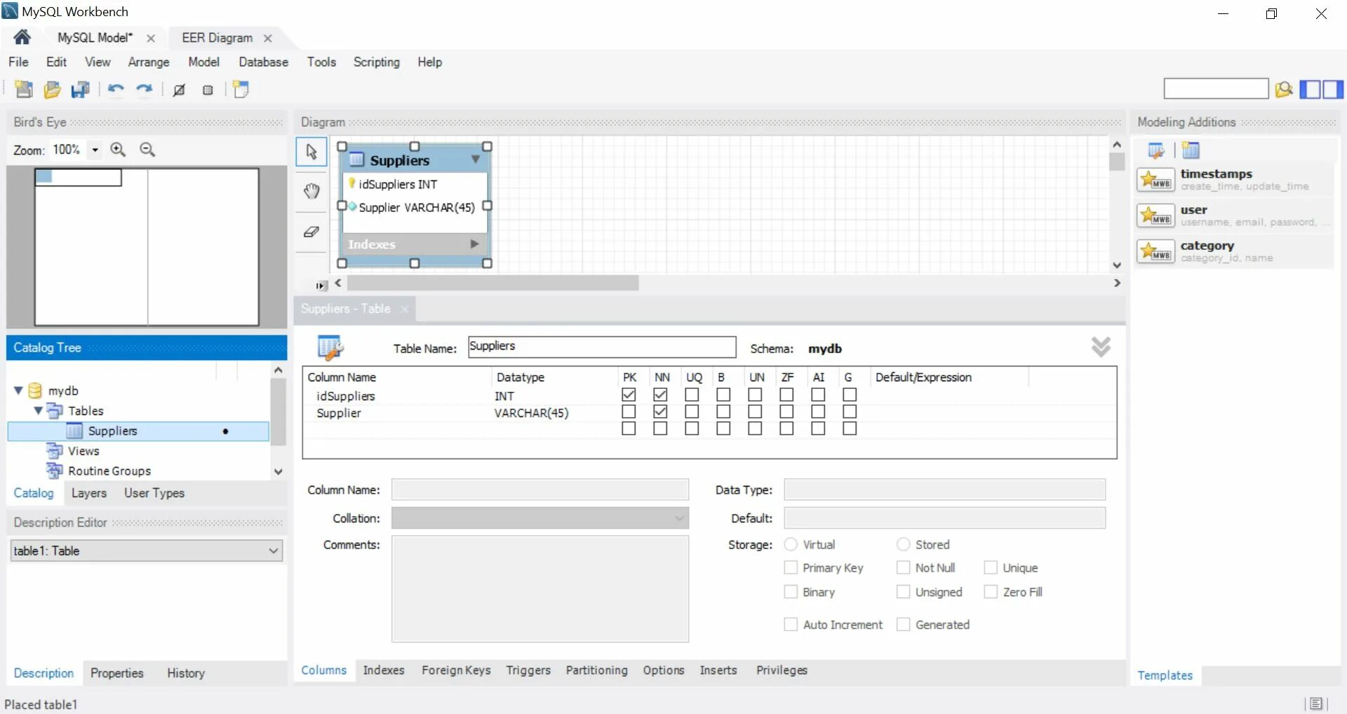Switch to the Foreign Keys tab
The height and width of the screenshot is (714, 1347).
[456, 670]
